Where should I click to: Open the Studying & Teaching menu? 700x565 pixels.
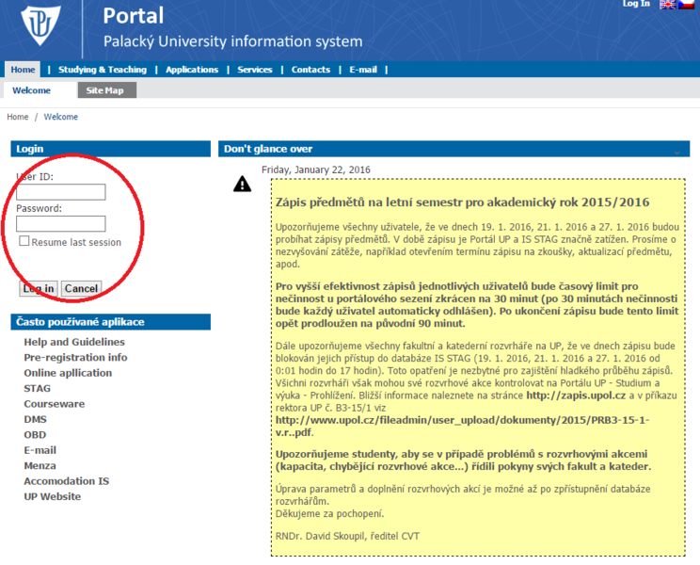click(102, 70)
